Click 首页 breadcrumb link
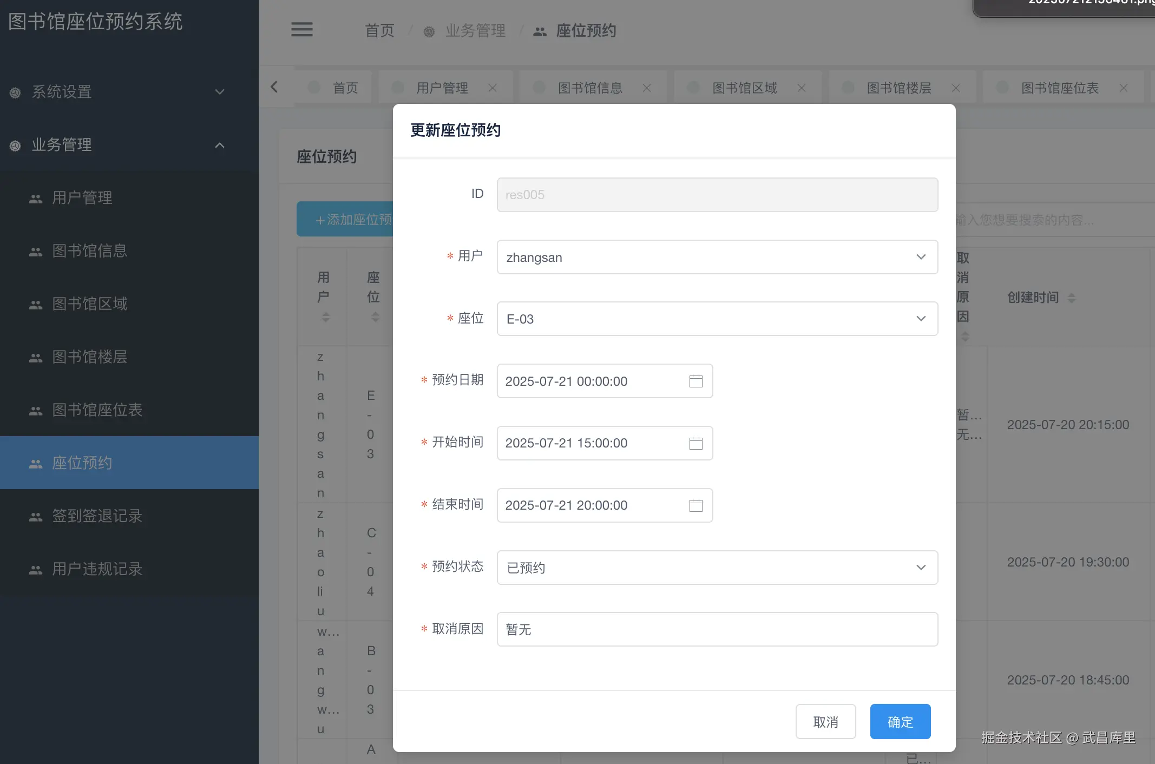Viewport: 1155px width, 764px height. click(x=379, y=31)
